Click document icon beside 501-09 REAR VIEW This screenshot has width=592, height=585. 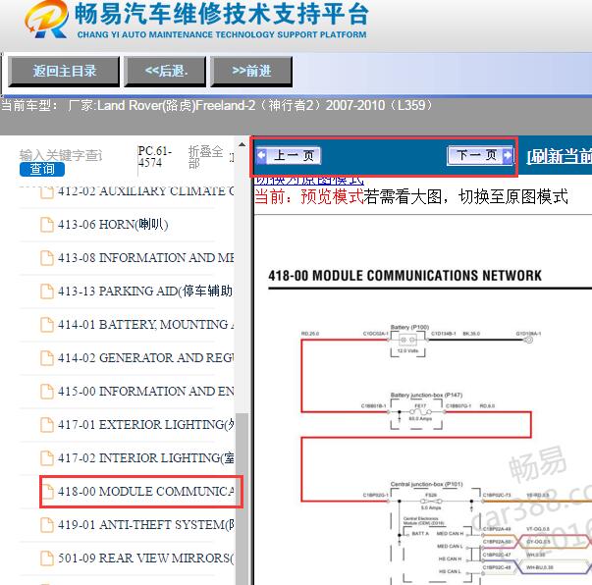click(47, 558)
